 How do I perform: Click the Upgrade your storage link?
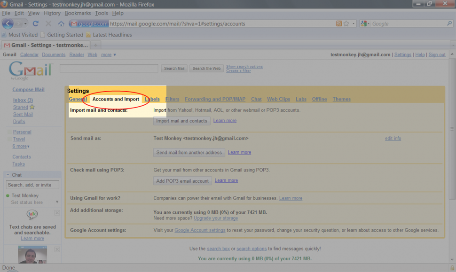216,218
